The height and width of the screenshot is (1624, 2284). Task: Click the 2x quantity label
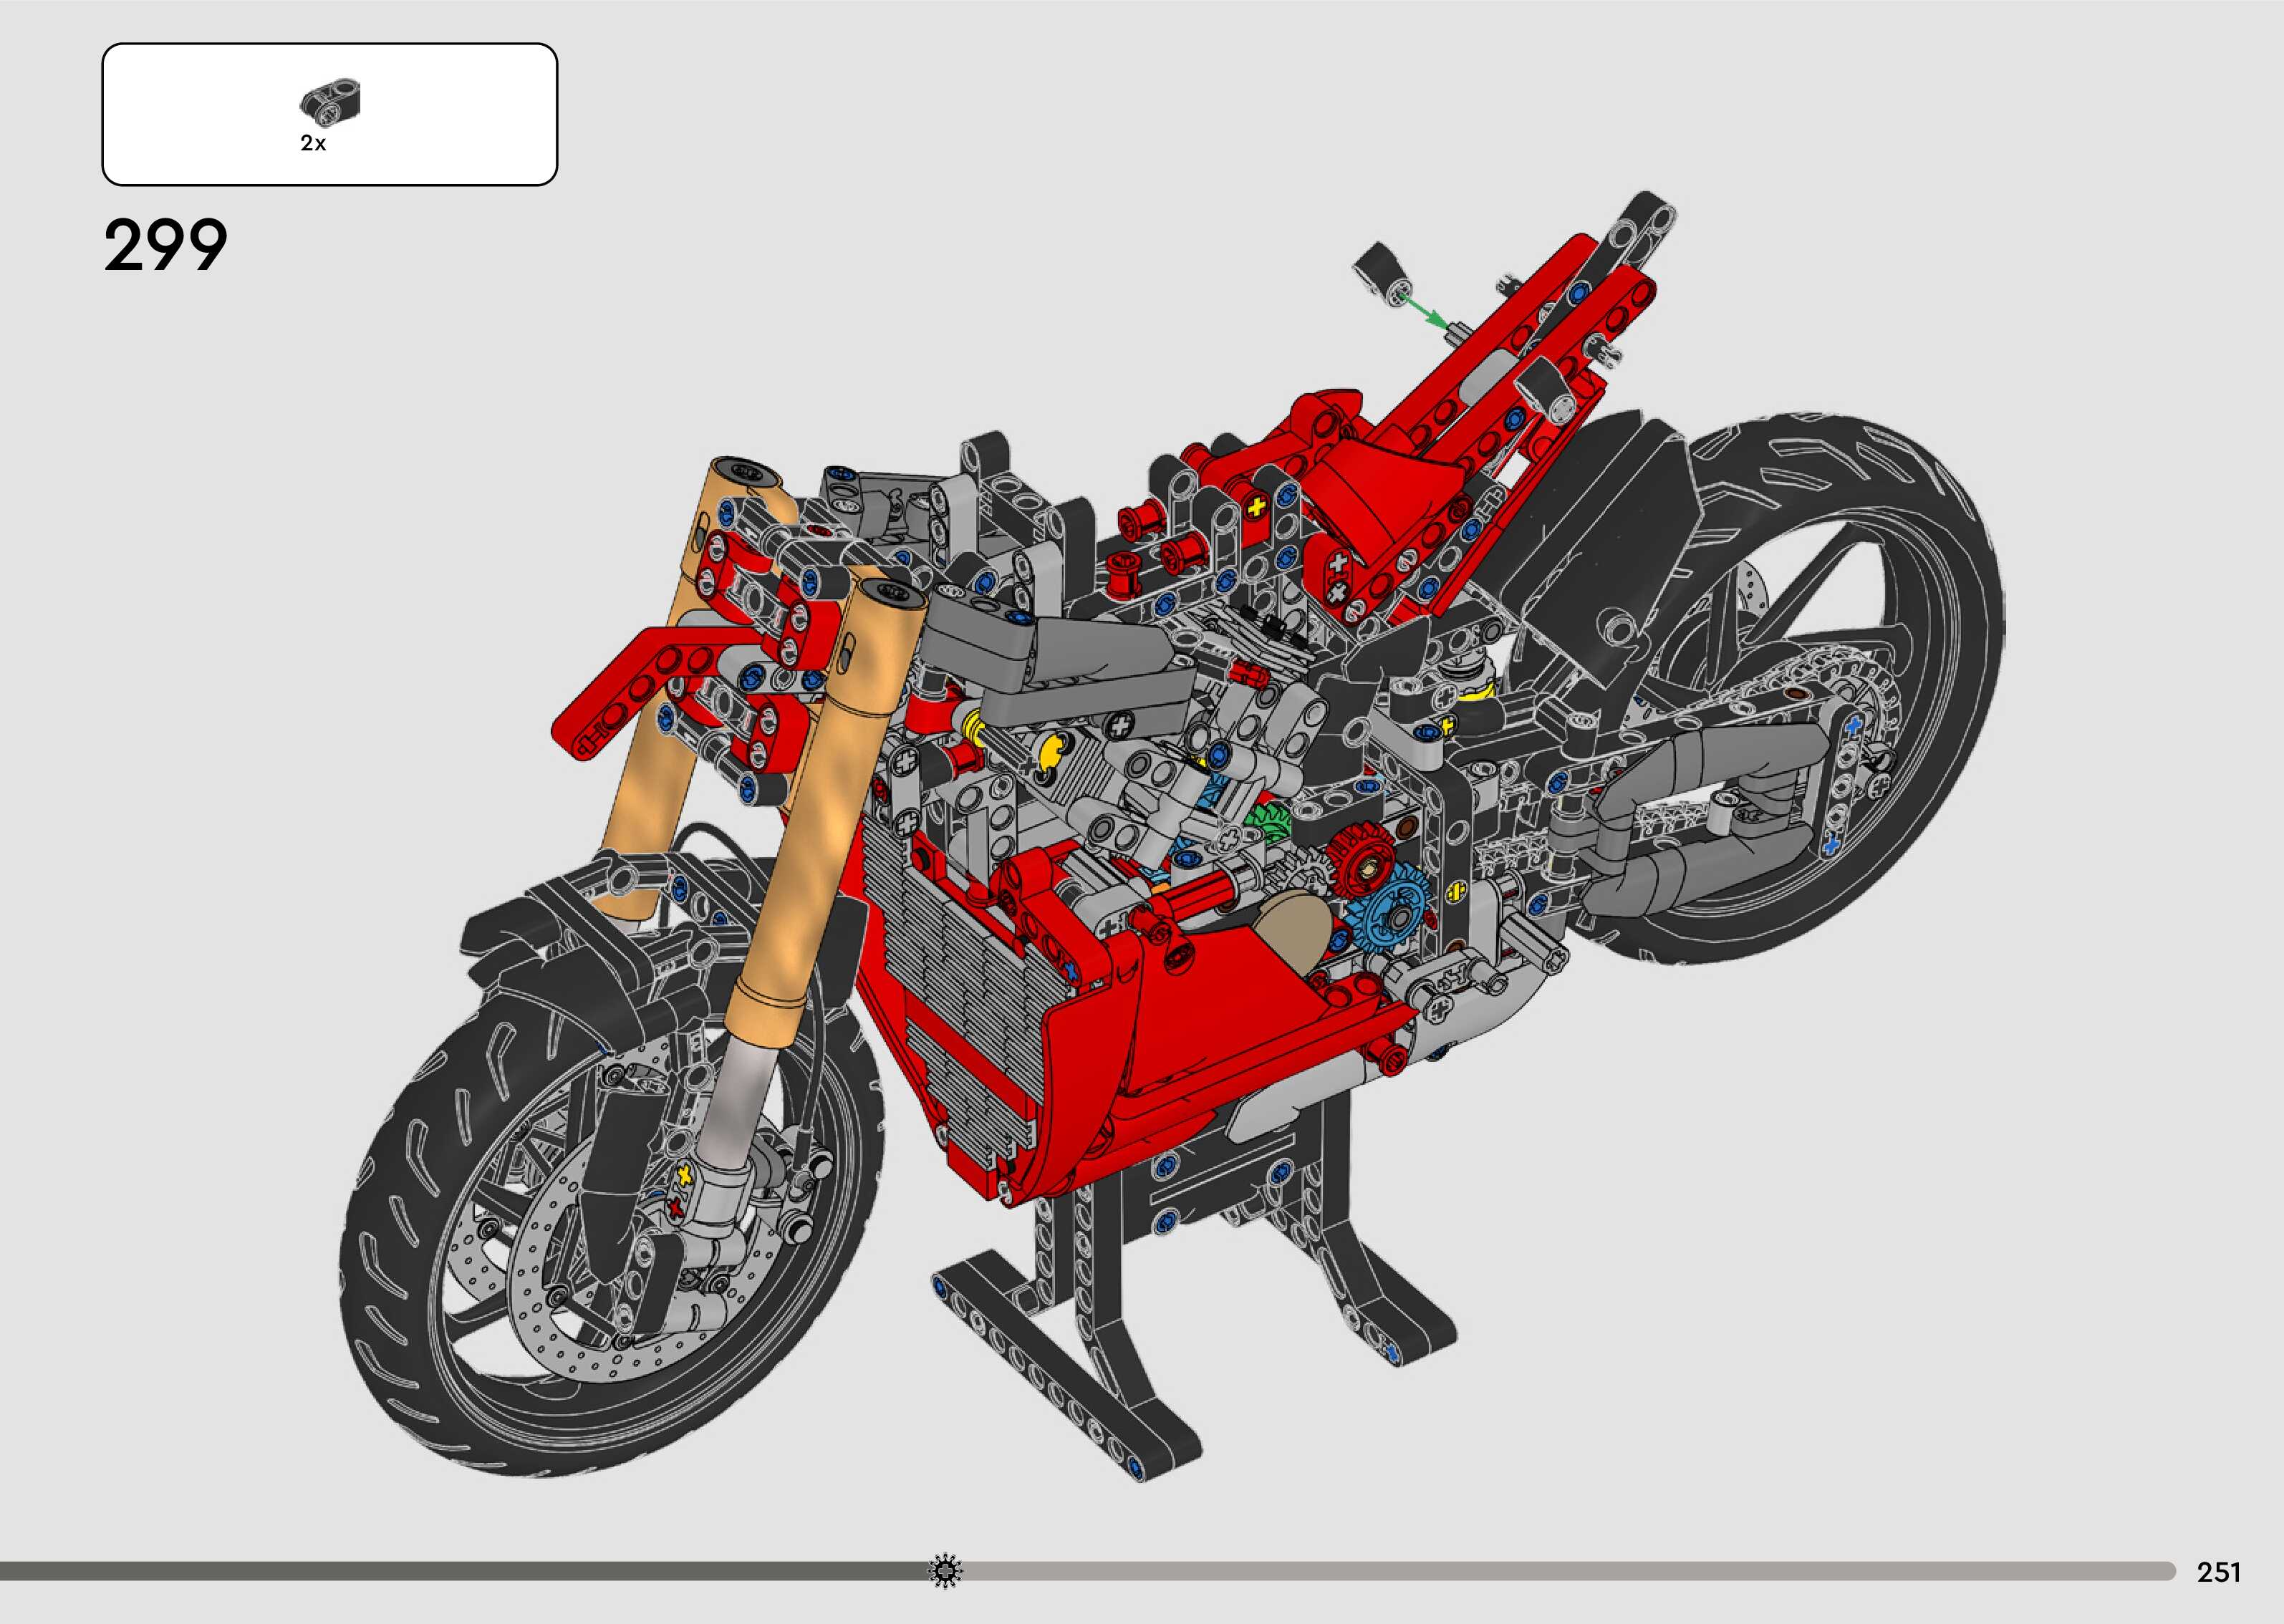tap(313, 144)
